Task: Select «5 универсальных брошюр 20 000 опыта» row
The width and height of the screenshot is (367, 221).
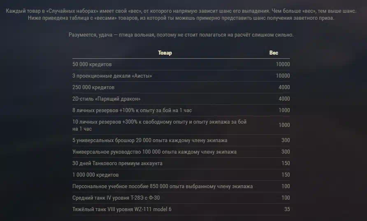Action: click(x=181, y=140)
